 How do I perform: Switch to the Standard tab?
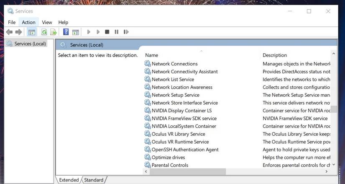(94, 180)
